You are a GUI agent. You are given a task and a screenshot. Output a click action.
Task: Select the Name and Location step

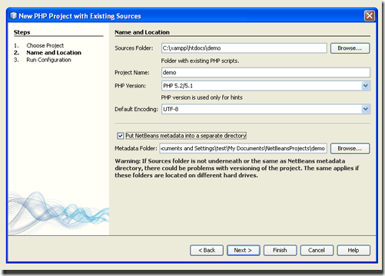coord(54,53)
